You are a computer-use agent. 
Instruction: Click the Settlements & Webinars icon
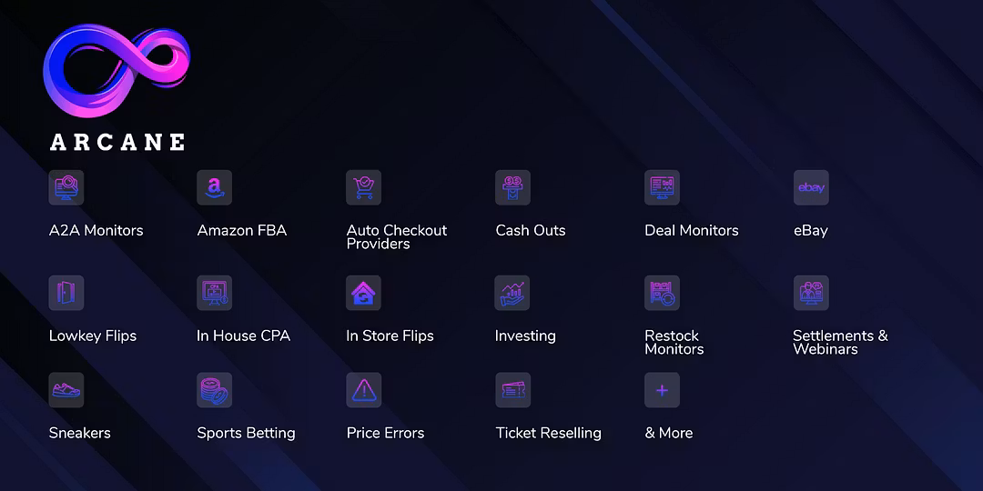click(x=811, y=293)
